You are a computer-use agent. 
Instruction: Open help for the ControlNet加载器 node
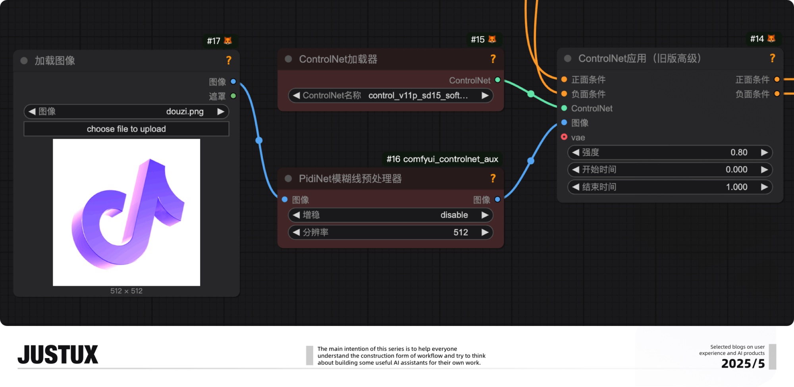[x=493, y=59]
